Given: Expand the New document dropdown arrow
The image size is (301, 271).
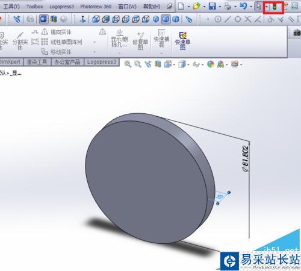Looking at the screenshot, I should tap(188, 7).
